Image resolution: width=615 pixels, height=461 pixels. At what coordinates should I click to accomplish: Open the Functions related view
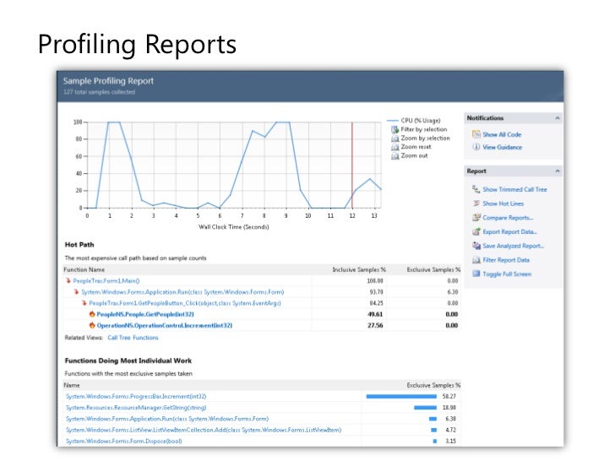[x=145, y=337]
